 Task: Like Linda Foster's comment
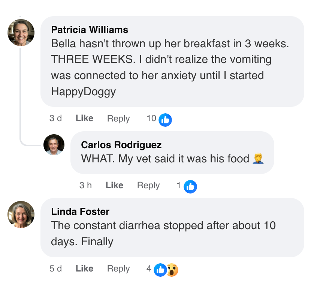coord(84,268)
